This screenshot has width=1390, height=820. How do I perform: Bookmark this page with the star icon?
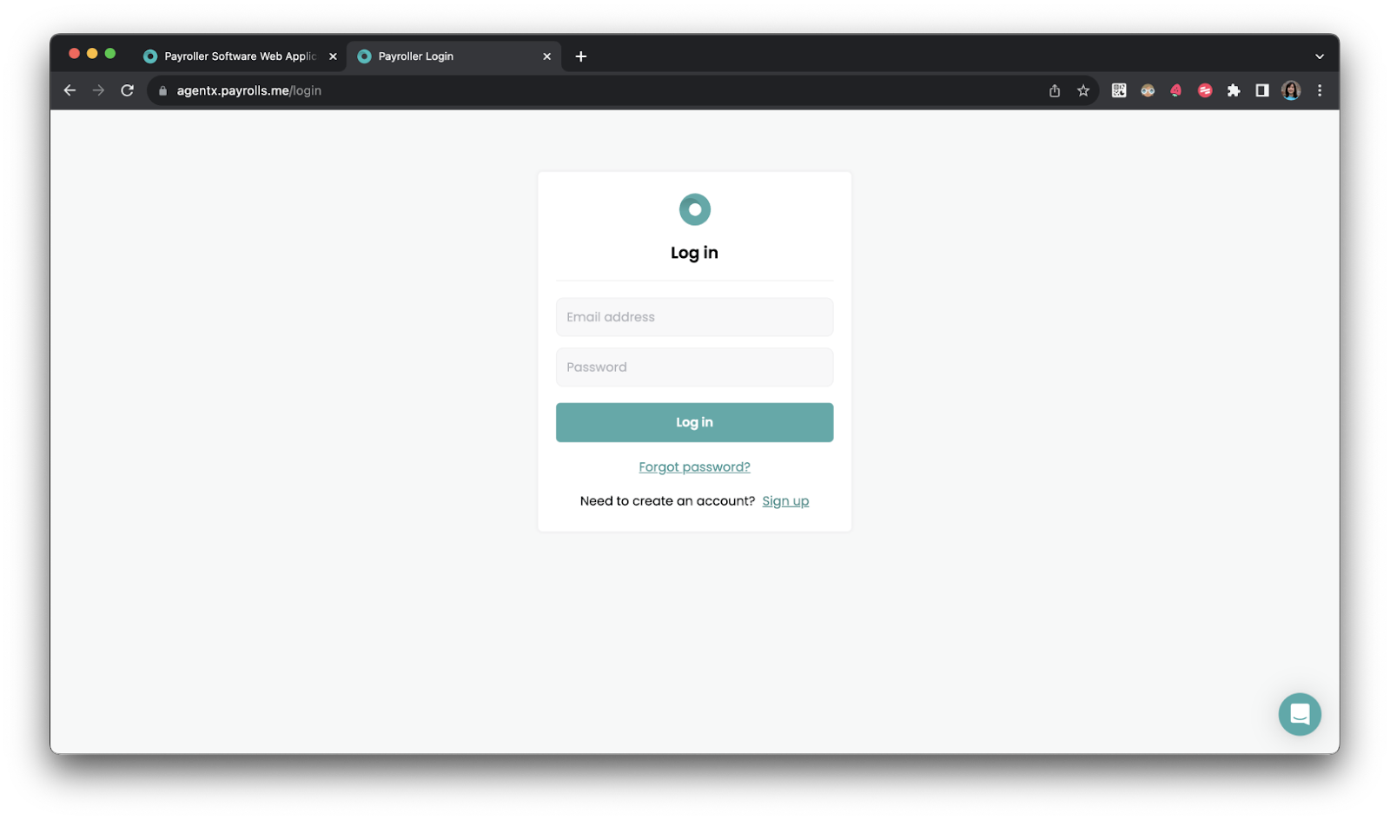[1082, 90]
